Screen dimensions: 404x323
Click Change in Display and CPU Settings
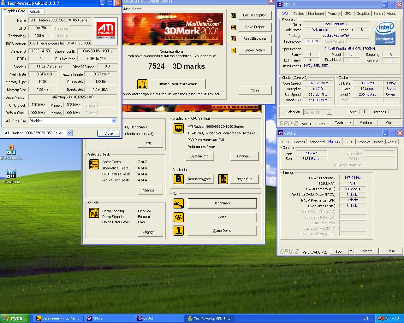pos(244,156)
